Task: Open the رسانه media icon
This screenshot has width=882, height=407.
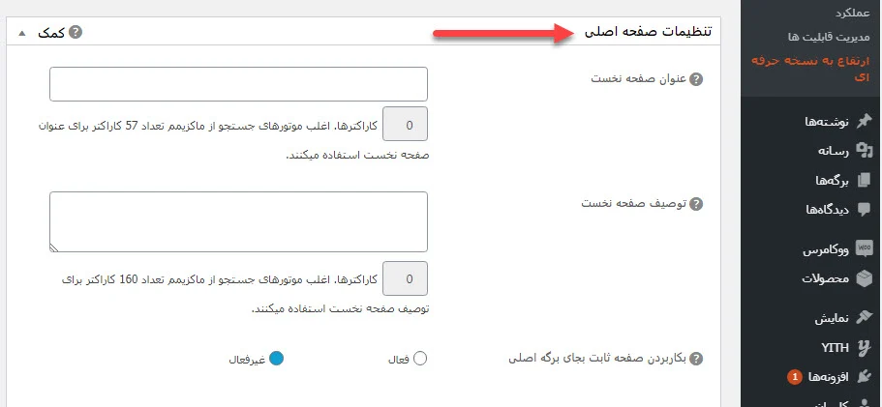Action: pos(864,151)
